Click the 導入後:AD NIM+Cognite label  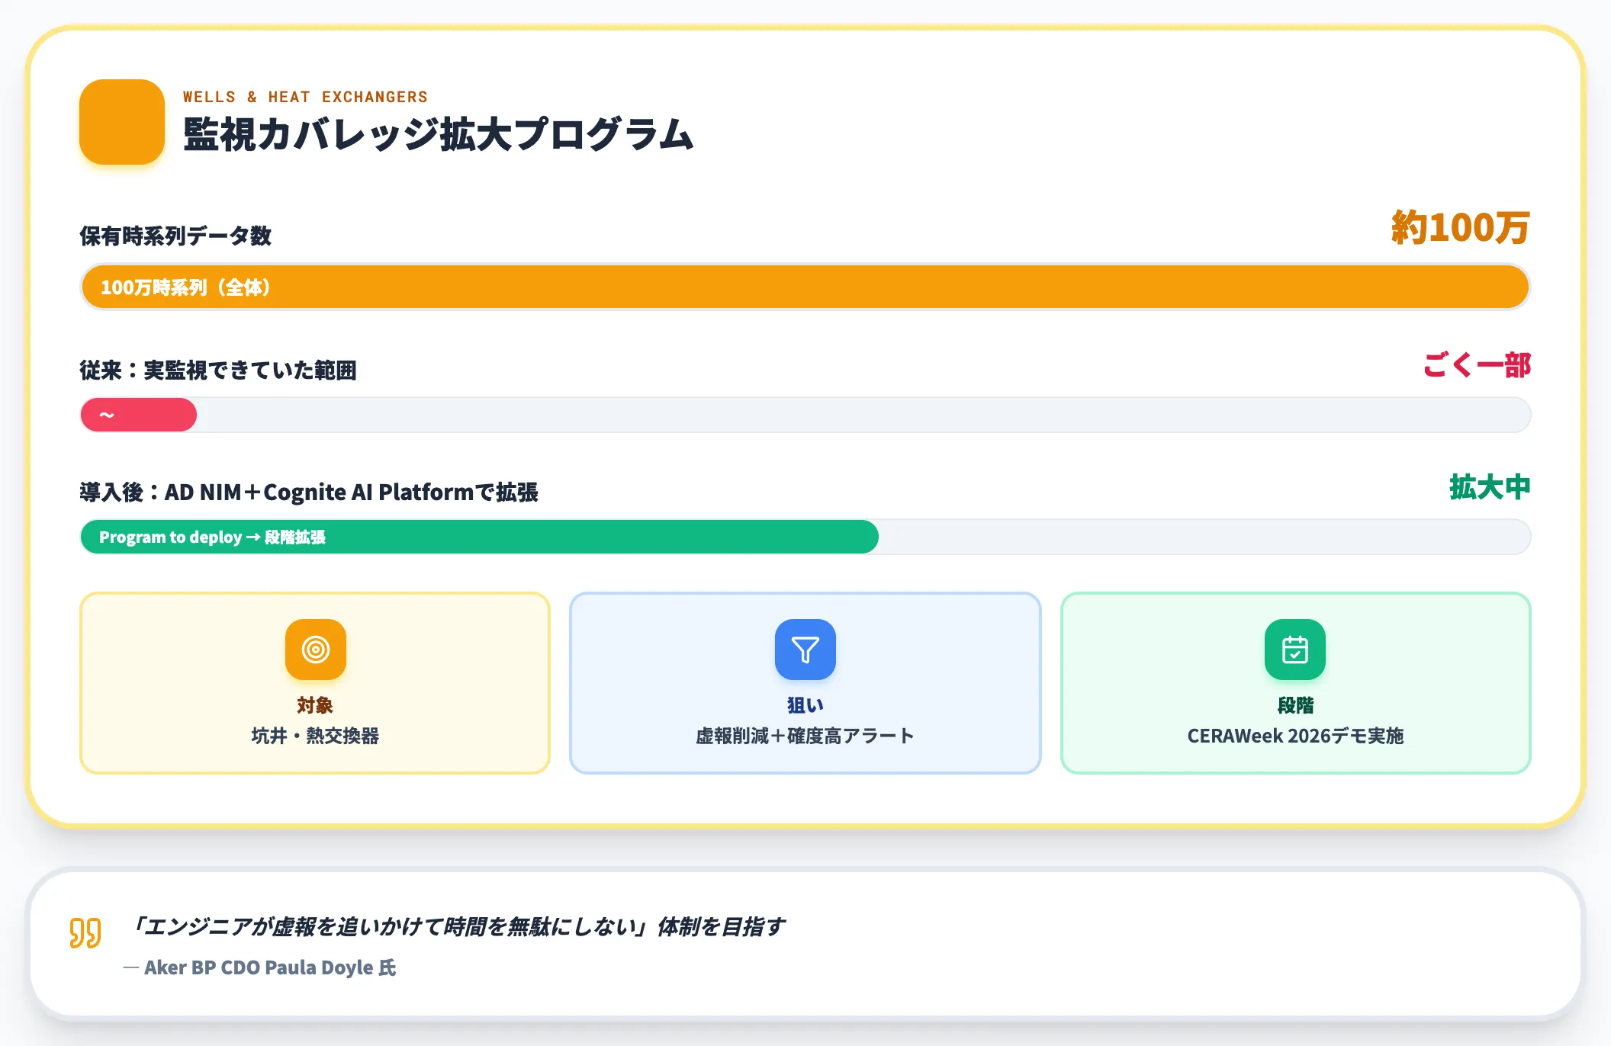309,492
